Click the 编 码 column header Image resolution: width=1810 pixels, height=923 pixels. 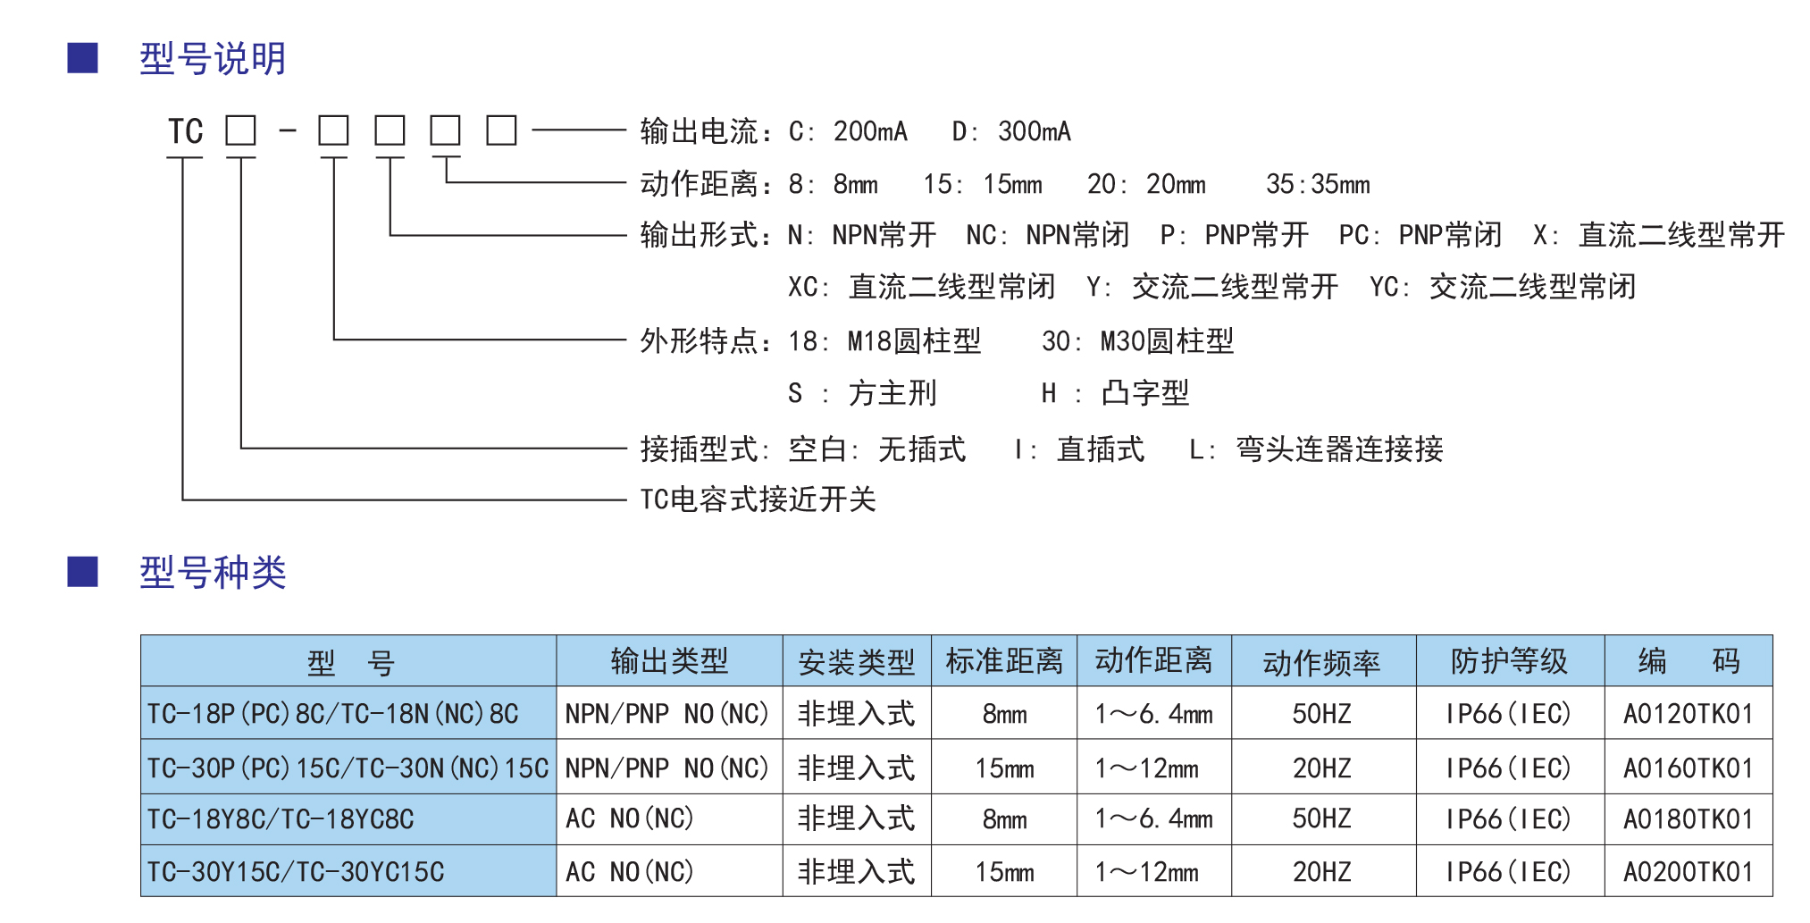tap(1689, 661)
